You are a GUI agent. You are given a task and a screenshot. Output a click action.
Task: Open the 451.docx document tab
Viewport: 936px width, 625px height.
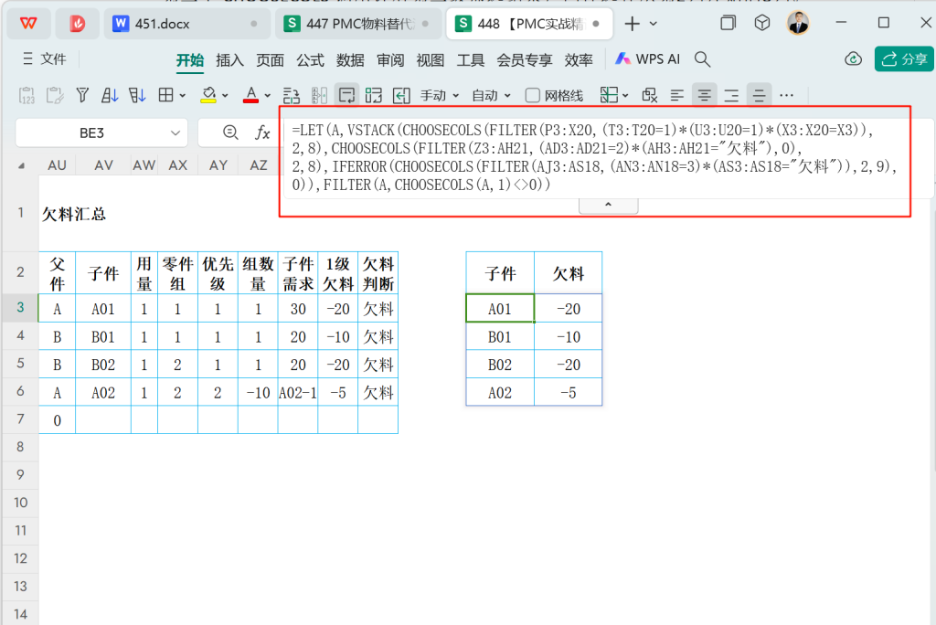pyautogui.click(x=185, y=23)
